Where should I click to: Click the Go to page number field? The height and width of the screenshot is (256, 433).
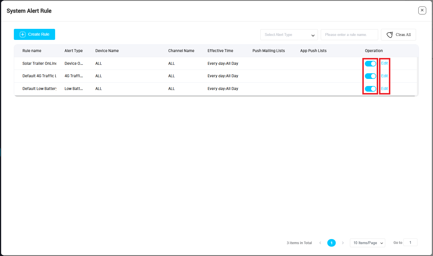[x=410, y=242]
